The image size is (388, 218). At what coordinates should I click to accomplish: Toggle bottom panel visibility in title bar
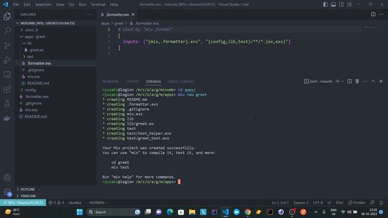pos(333,4)
